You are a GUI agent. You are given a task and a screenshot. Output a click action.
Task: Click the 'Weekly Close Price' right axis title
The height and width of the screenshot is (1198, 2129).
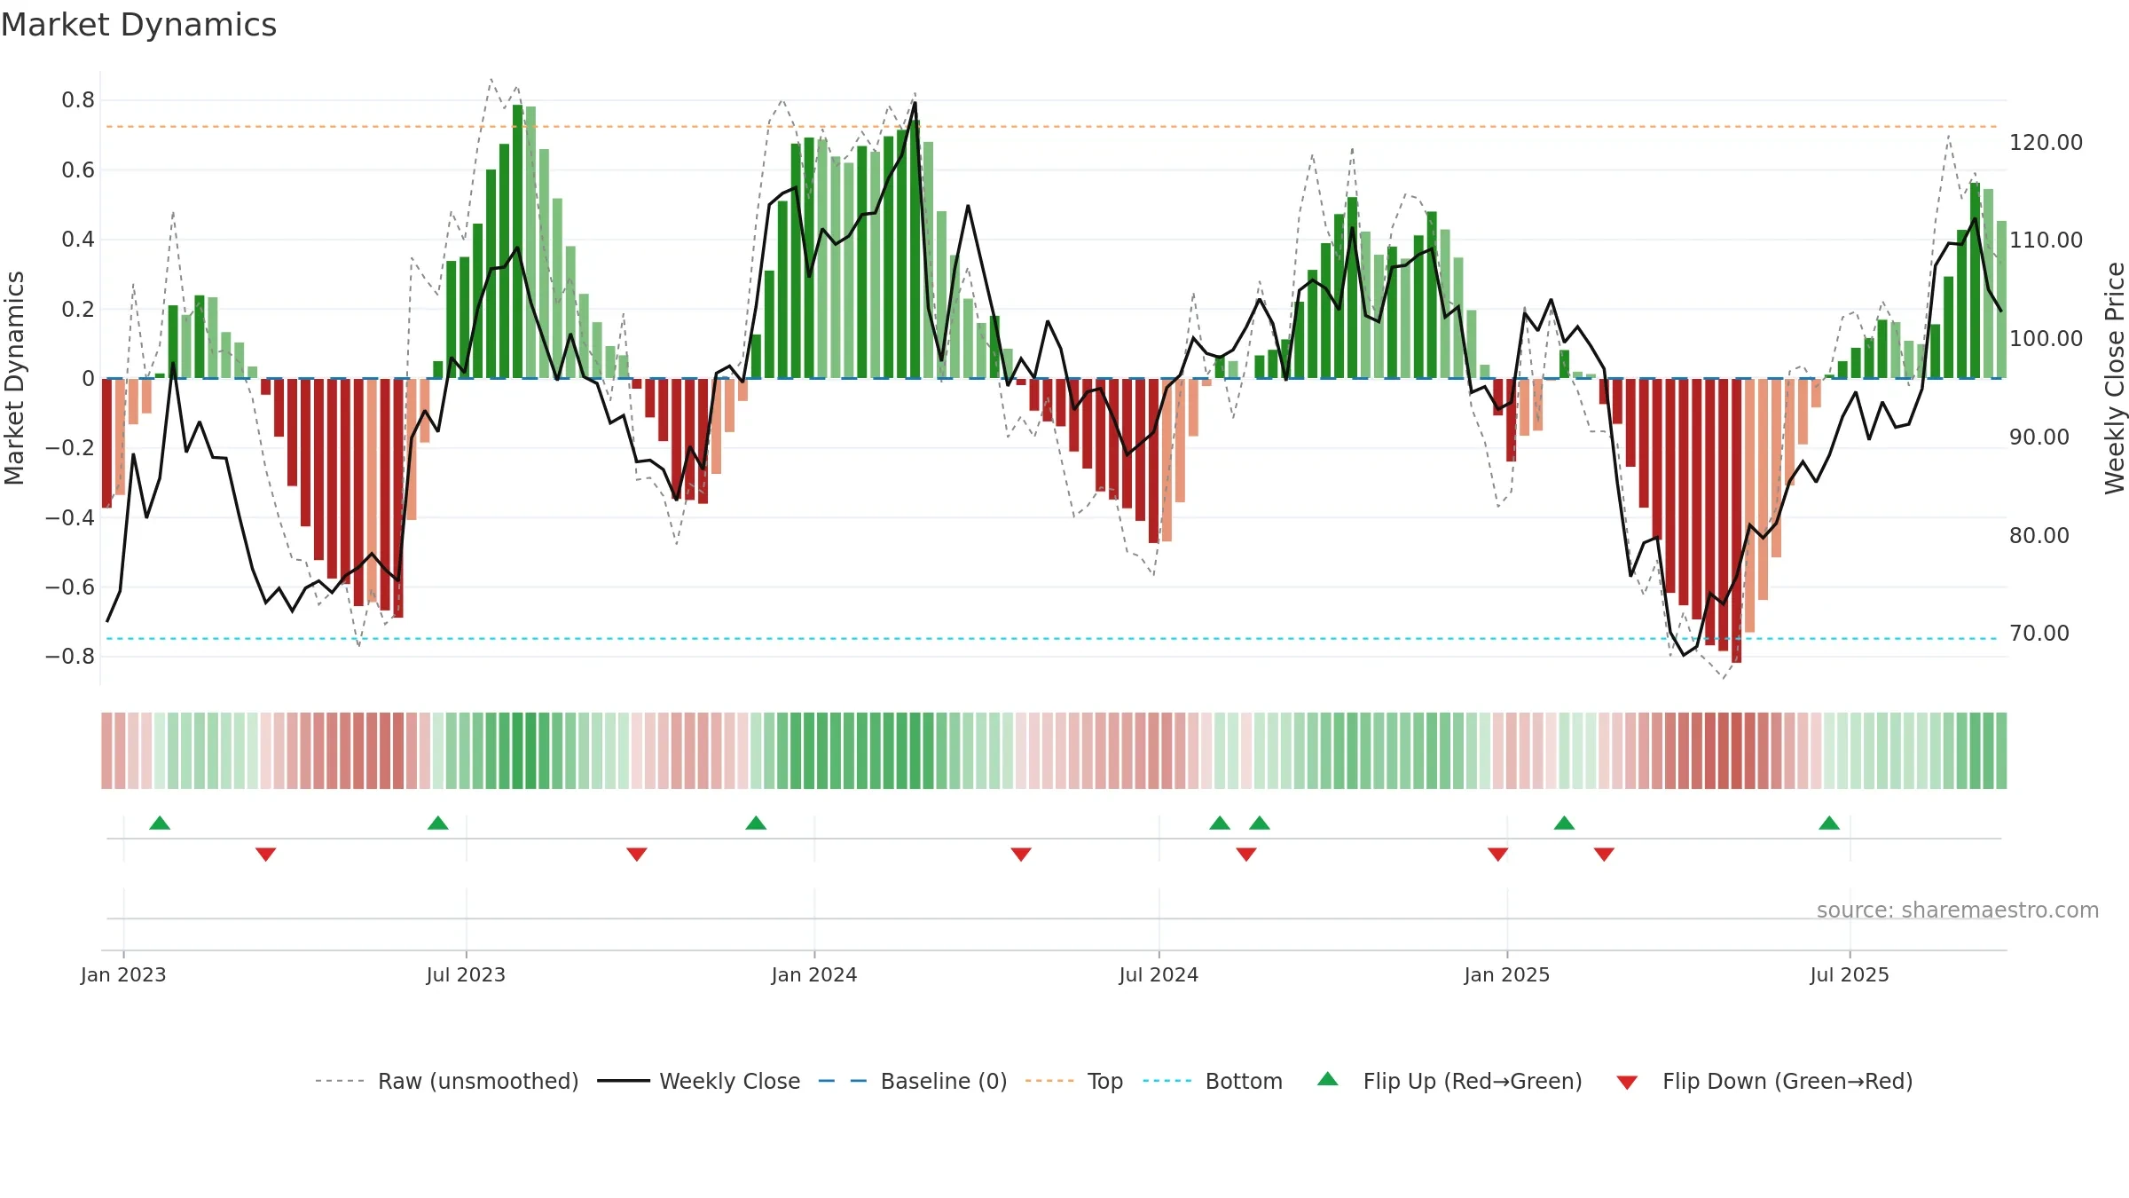point(2115,378)
